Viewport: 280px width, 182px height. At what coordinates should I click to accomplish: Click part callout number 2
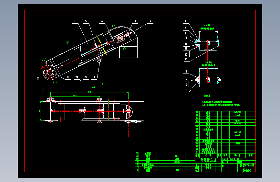[86, 21]
